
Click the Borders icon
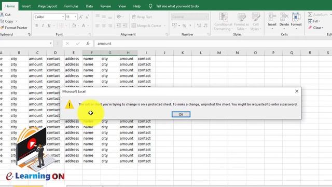61,25
